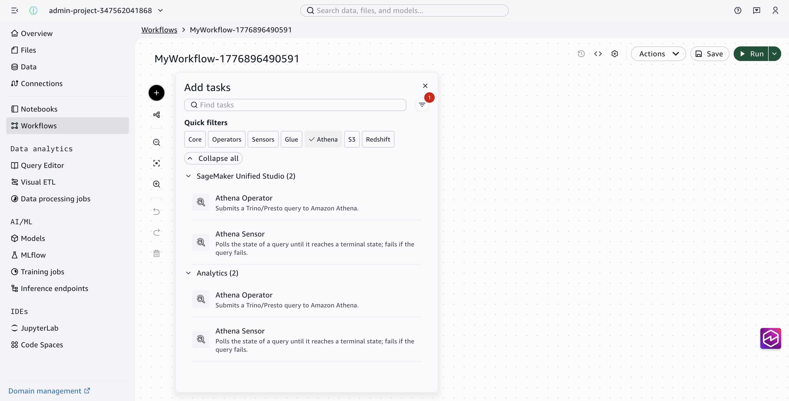This screenshot has width=789, height=401.
Task: Select Athena Sensor under SageMaker Unified Studio
Action: tap(307, 242)
